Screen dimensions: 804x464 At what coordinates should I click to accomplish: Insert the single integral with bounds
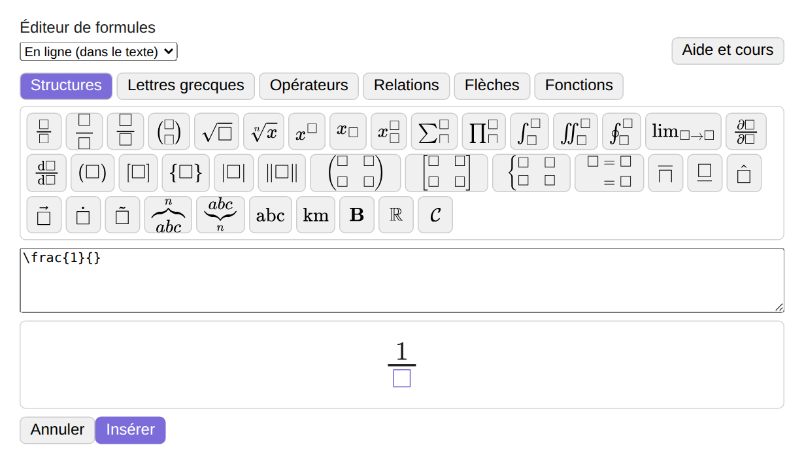[x=529, y=131]
